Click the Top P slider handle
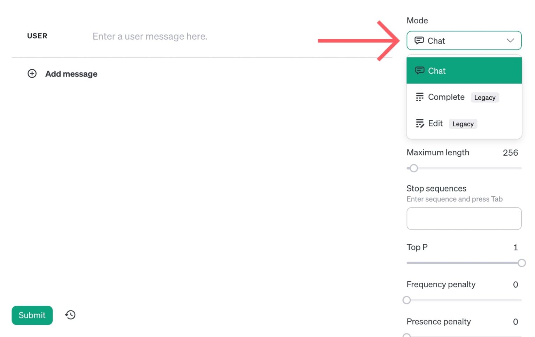This screenshot has height=337, width=535. click(x=521, y=263)
